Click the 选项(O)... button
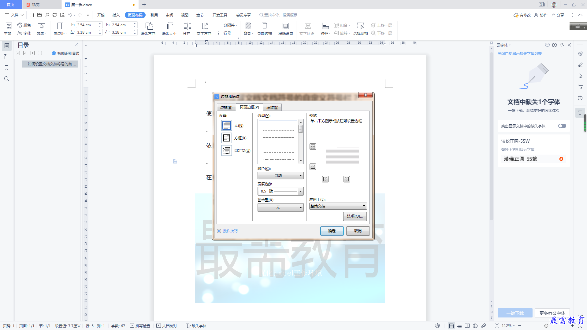 pos(355,216)
